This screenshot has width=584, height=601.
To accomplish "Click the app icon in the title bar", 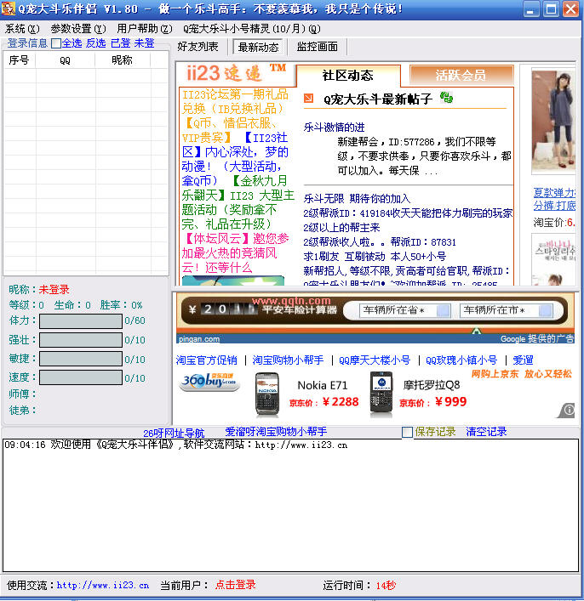I will pyautogui.click(x=8, y=9).
